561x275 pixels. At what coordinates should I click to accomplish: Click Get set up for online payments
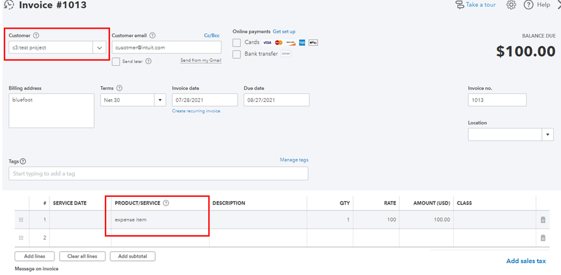click(x=284, y=31)
